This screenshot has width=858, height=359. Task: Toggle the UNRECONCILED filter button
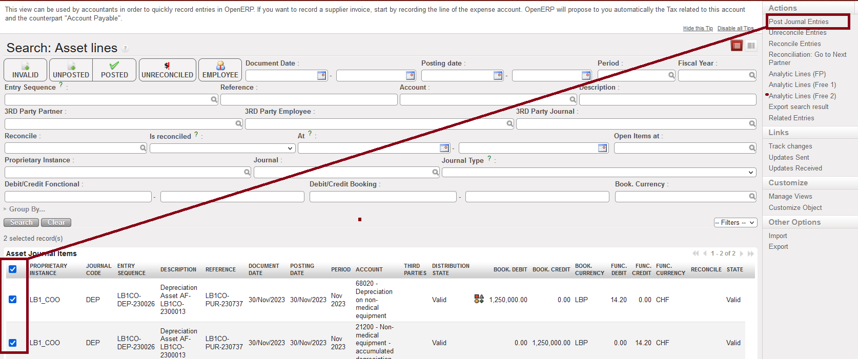point(168,70)
